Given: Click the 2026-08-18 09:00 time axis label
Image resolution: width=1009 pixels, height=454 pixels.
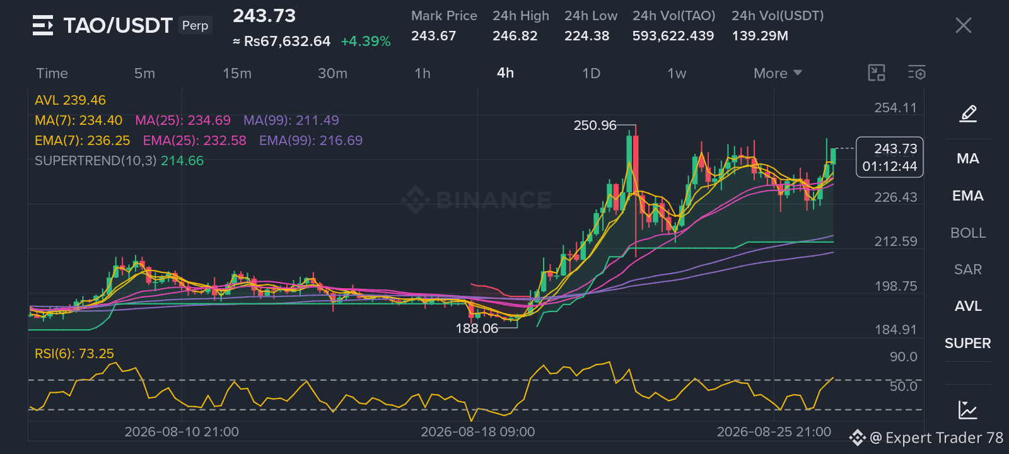Looking at the screenshot, I should 478,432.
